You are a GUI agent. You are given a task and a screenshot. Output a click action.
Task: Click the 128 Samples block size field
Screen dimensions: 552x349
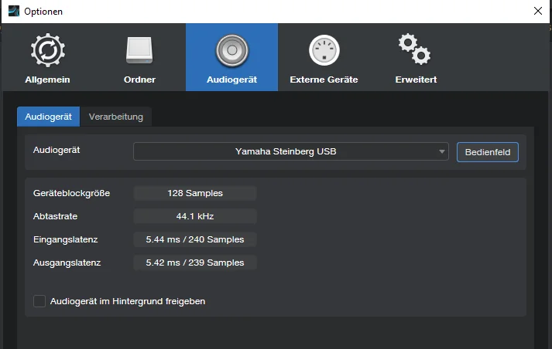coord(195,193)
